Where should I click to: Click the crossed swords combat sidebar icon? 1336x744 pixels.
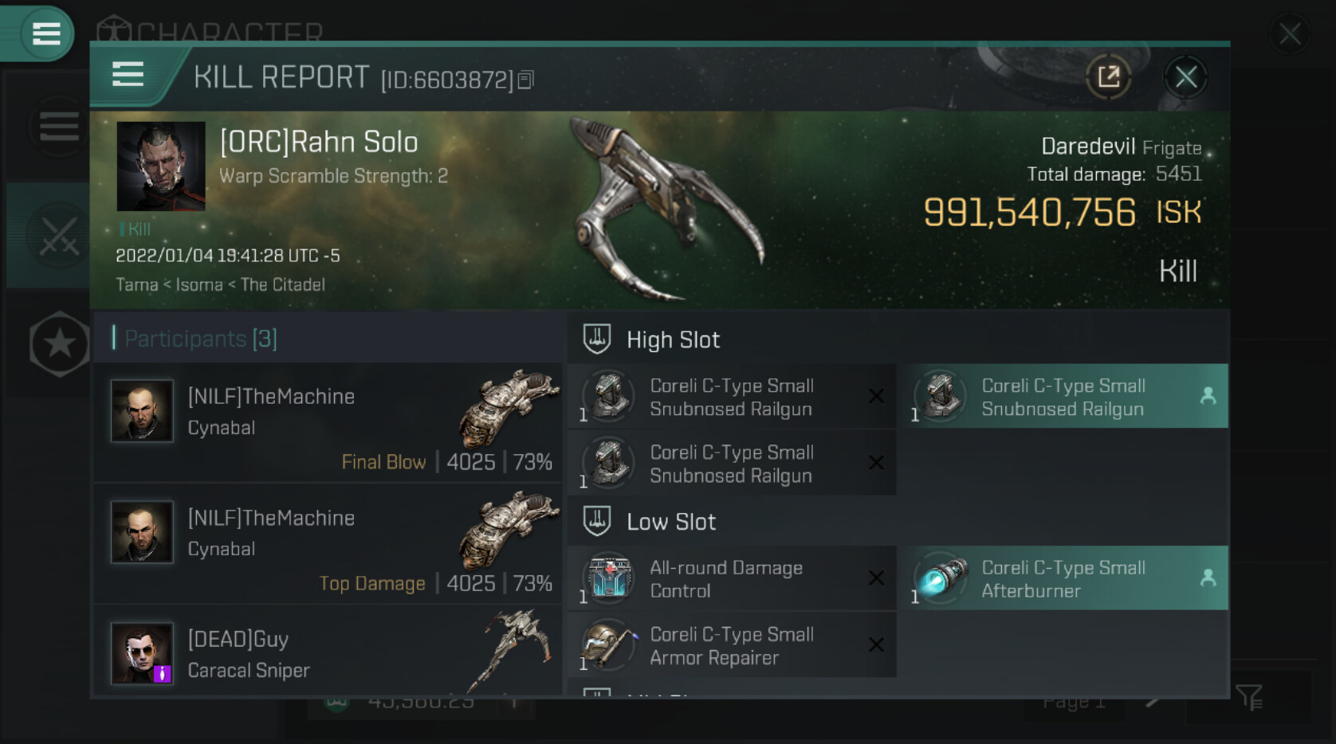[59, 237]
